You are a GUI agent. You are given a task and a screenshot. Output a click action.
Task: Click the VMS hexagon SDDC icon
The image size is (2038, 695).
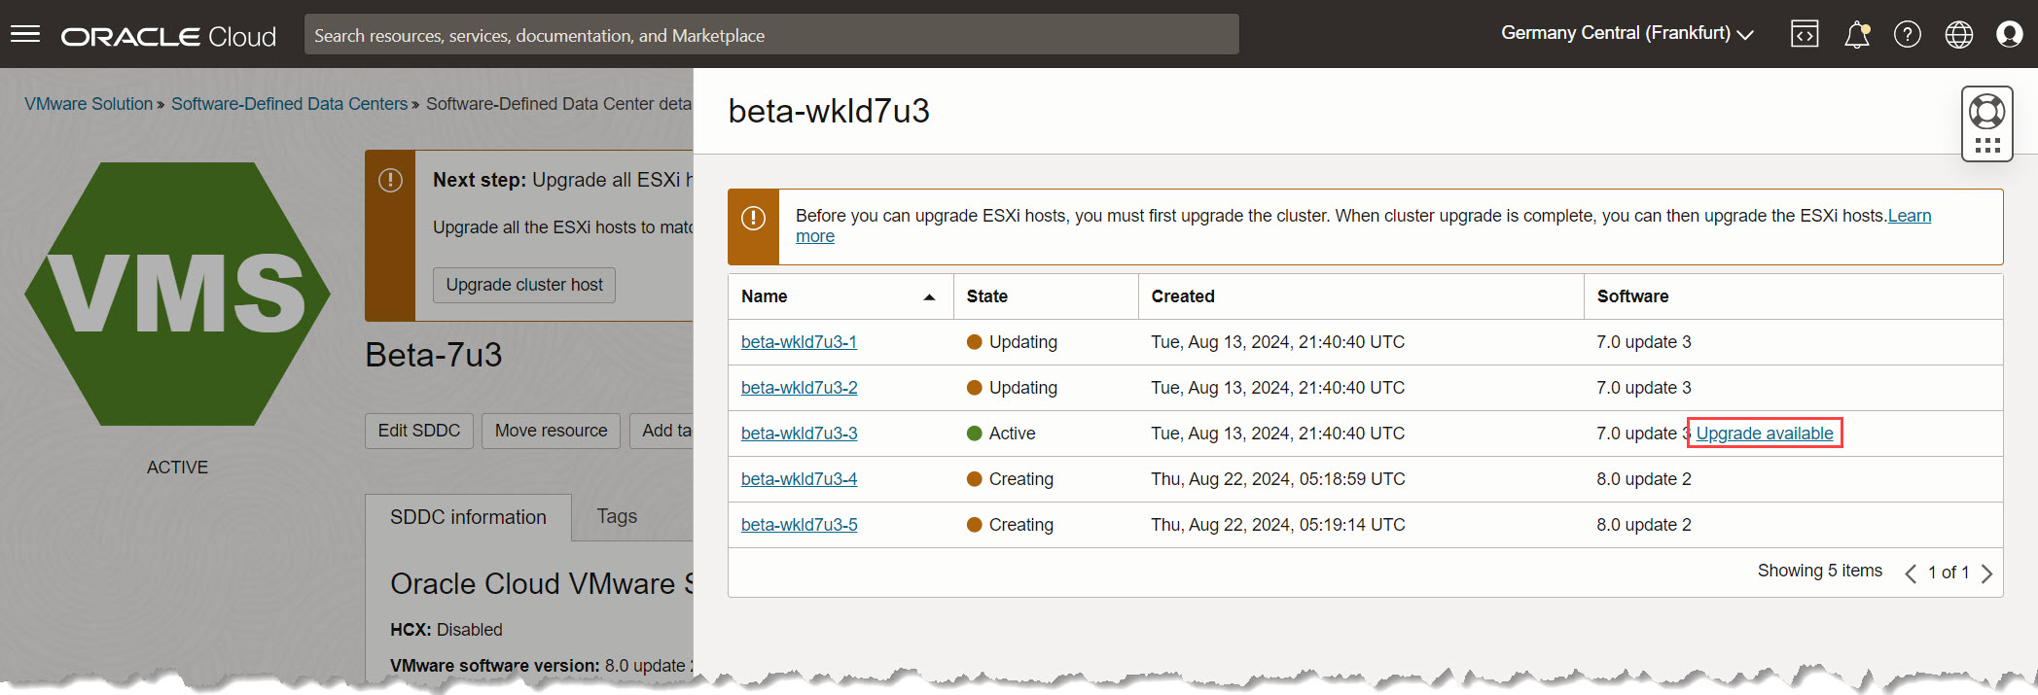coord(178,294)
